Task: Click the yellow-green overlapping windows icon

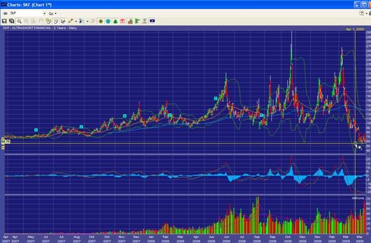Action: [49, 21]
